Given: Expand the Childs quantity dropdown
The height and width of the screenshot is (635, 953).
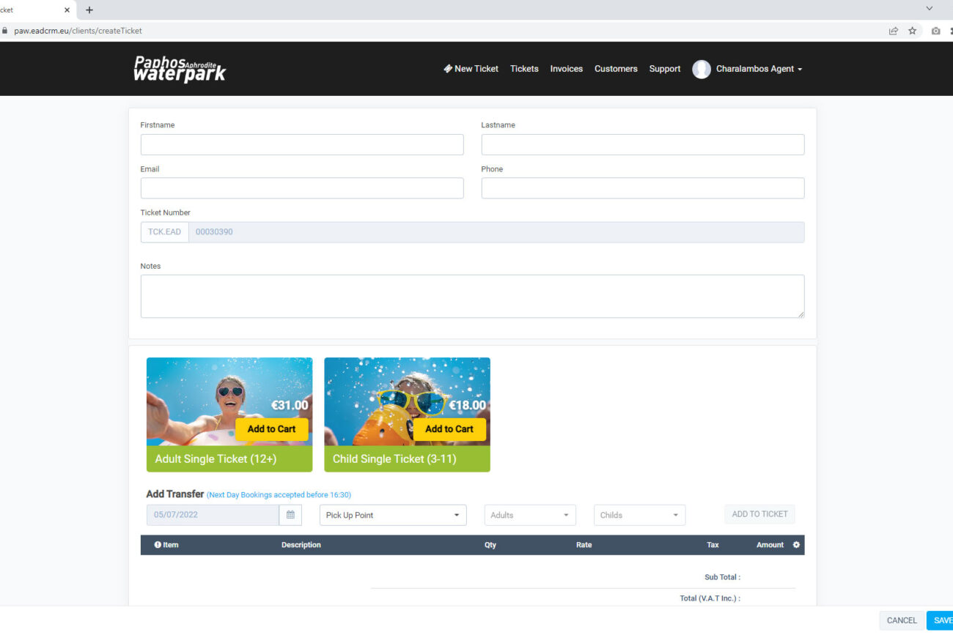Looking at the screenshot, I should pos(639,515).
